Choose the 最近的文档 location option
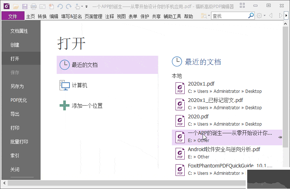Viewport: 290px width, 189px height. 107,65
